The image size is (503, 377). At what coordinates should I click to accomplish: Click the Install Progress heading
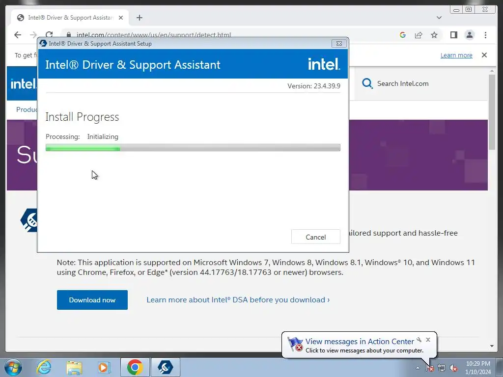[x=82, y=117]
